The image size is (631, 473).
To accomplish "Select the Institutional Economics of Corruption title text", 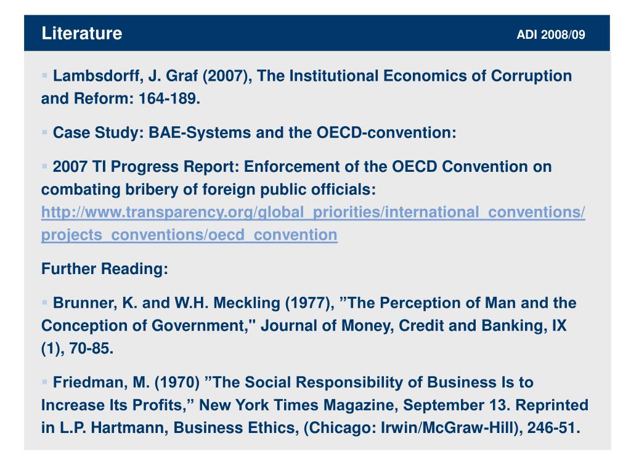I will [414, 76].
